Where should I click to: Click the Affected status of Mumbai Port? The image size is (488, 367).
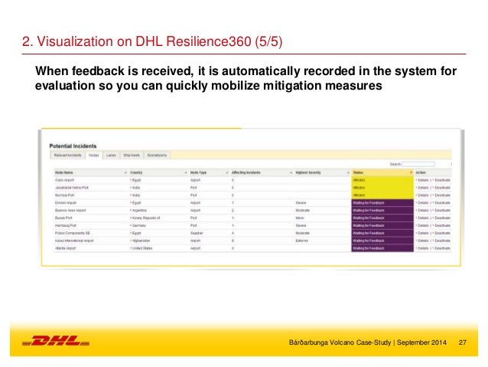coord(382,195)
